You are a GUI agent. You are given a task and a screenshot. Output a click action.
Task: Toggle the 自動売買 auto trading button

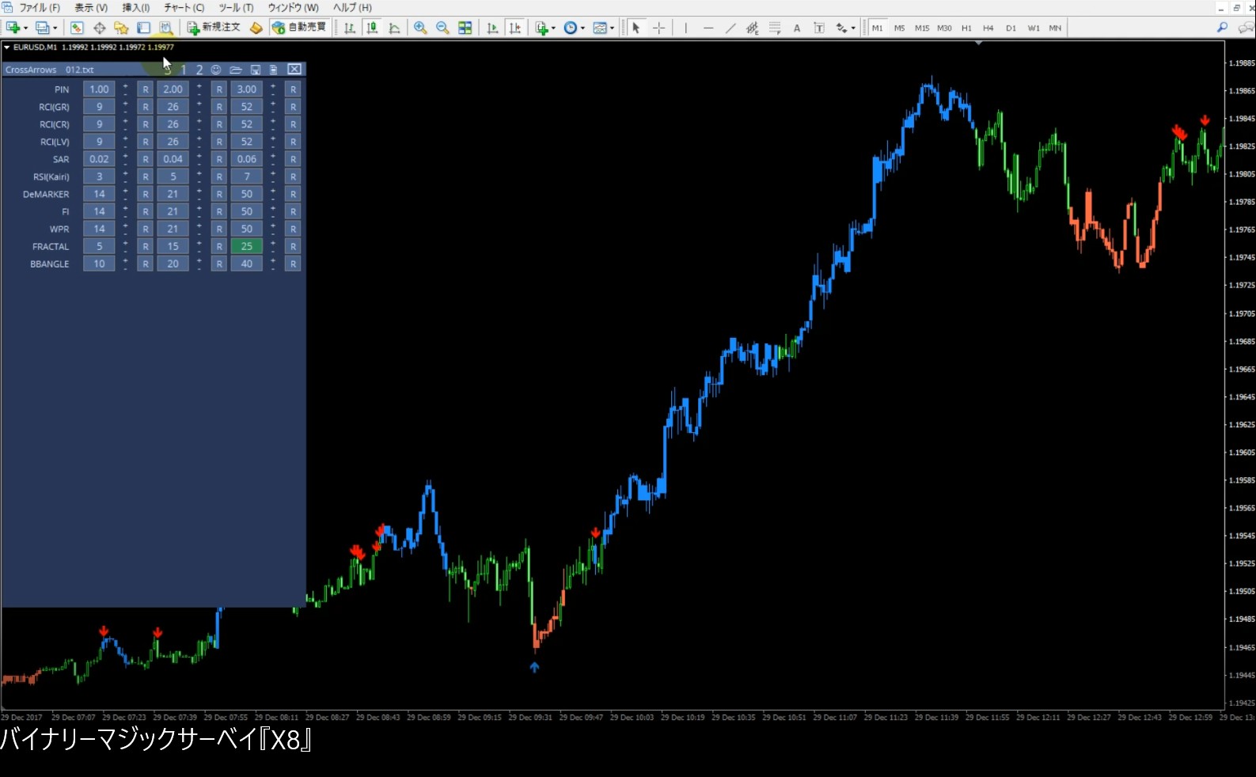(299, 28)
